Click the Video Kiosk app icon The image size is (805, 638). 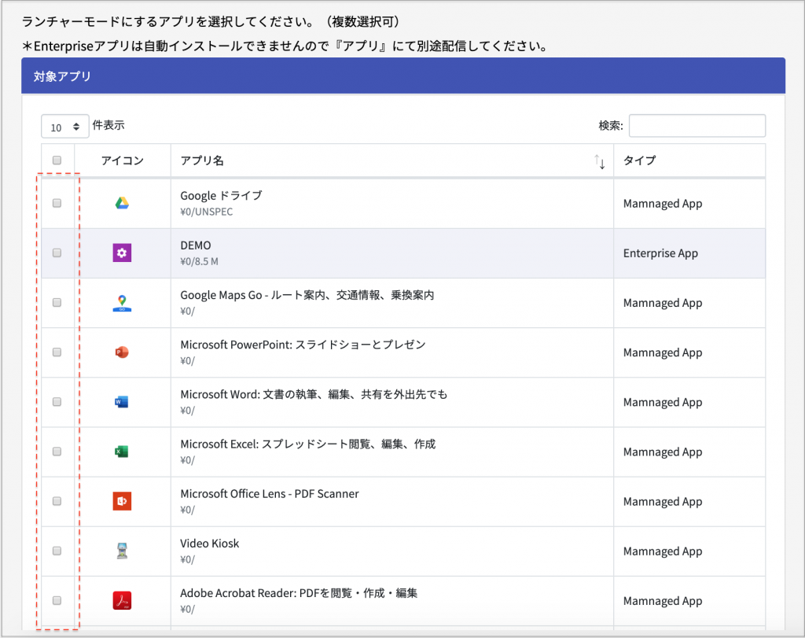[x=122, y=551]
